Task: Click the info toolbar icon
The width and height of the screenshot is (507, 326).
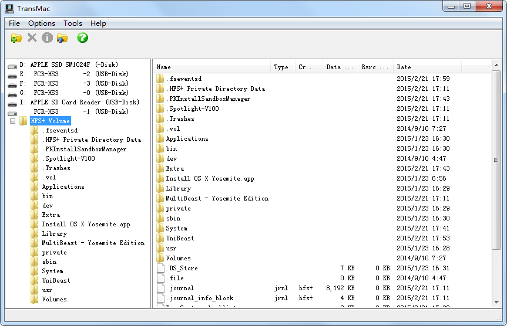Action: [47, 38]
